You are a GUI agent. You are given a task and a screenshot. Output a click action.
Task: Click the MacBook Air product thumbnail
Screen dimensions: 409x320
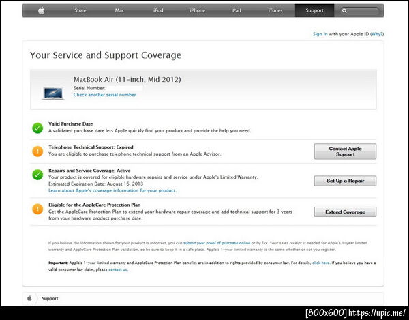tap(53, 93)
